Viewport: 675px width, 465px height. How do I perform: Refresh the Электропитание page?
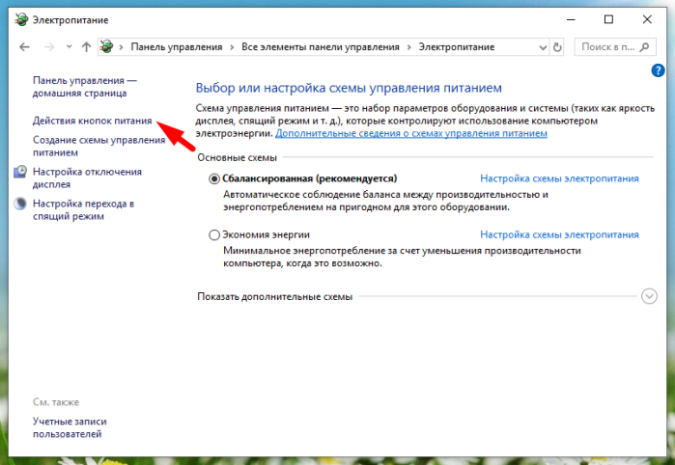pyautogui.click(x=557, y=47)
